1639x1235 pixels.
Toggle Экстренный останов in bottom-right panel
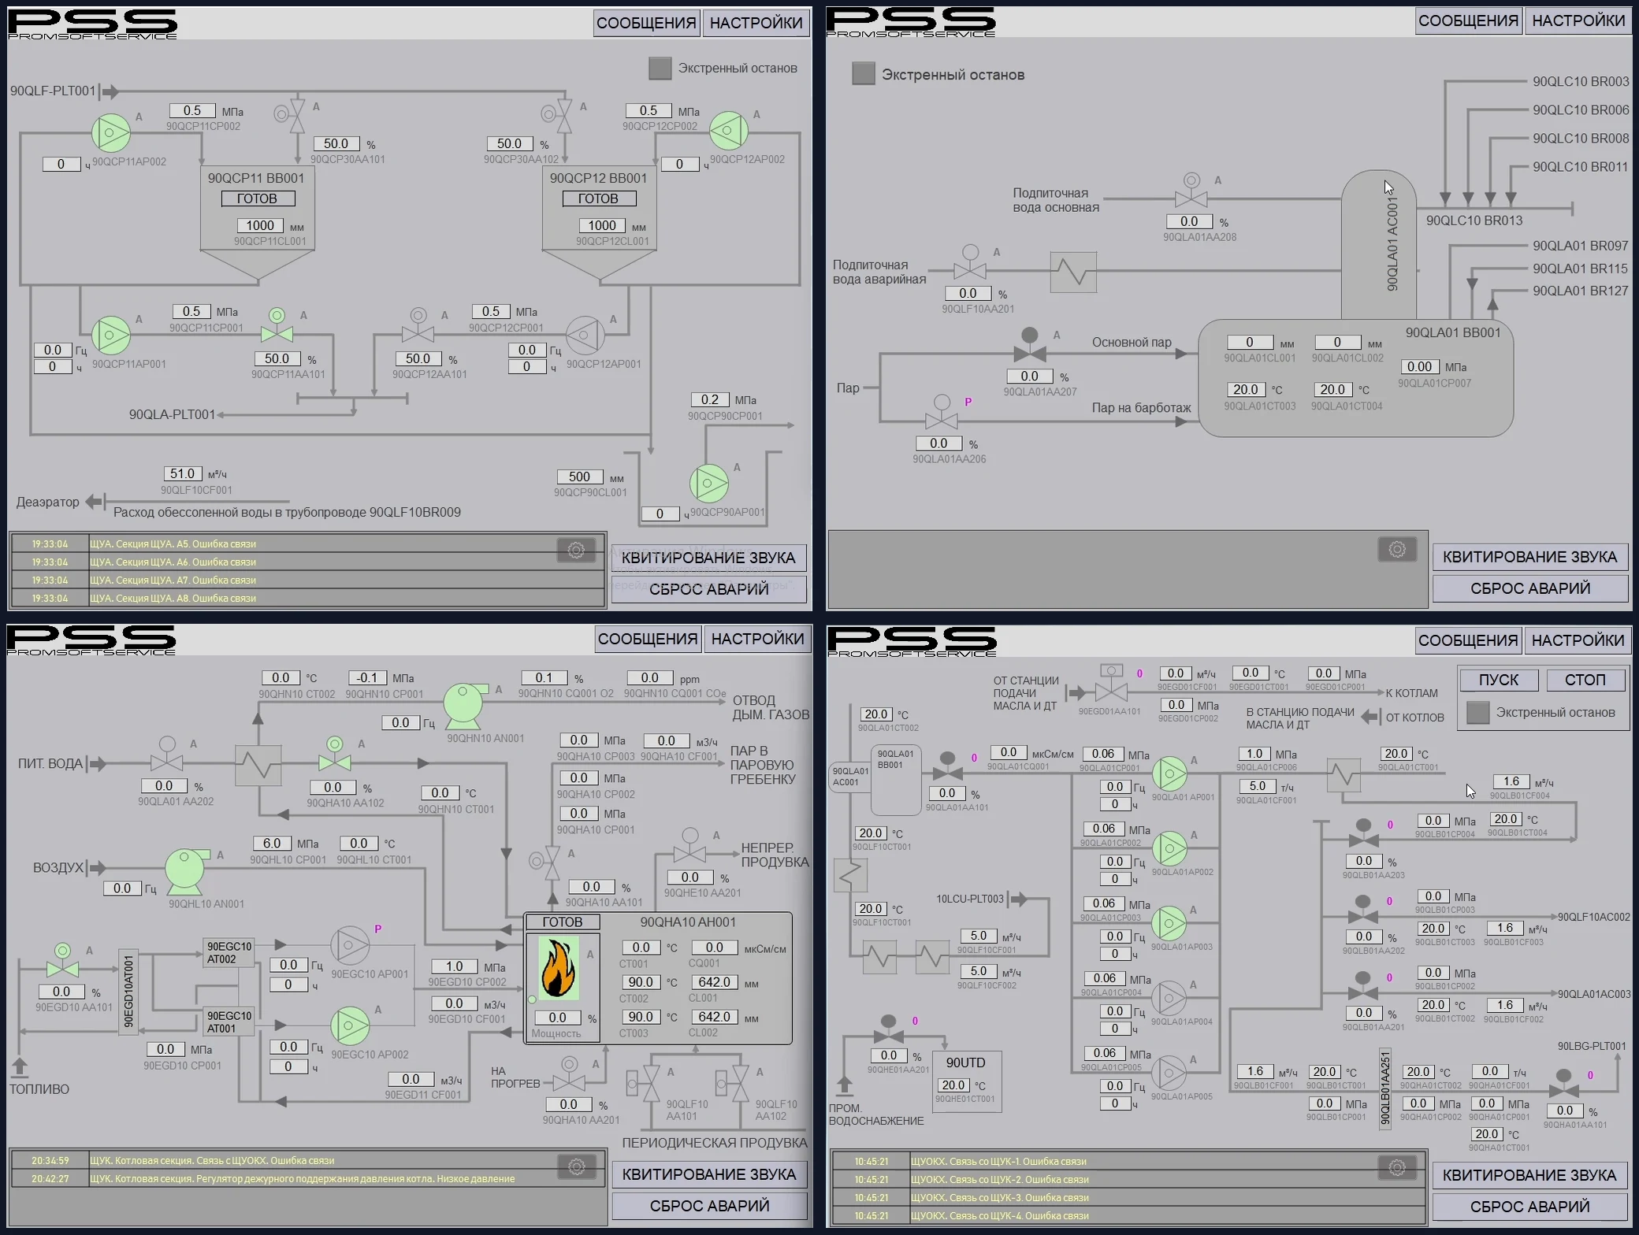point(1478,713)
